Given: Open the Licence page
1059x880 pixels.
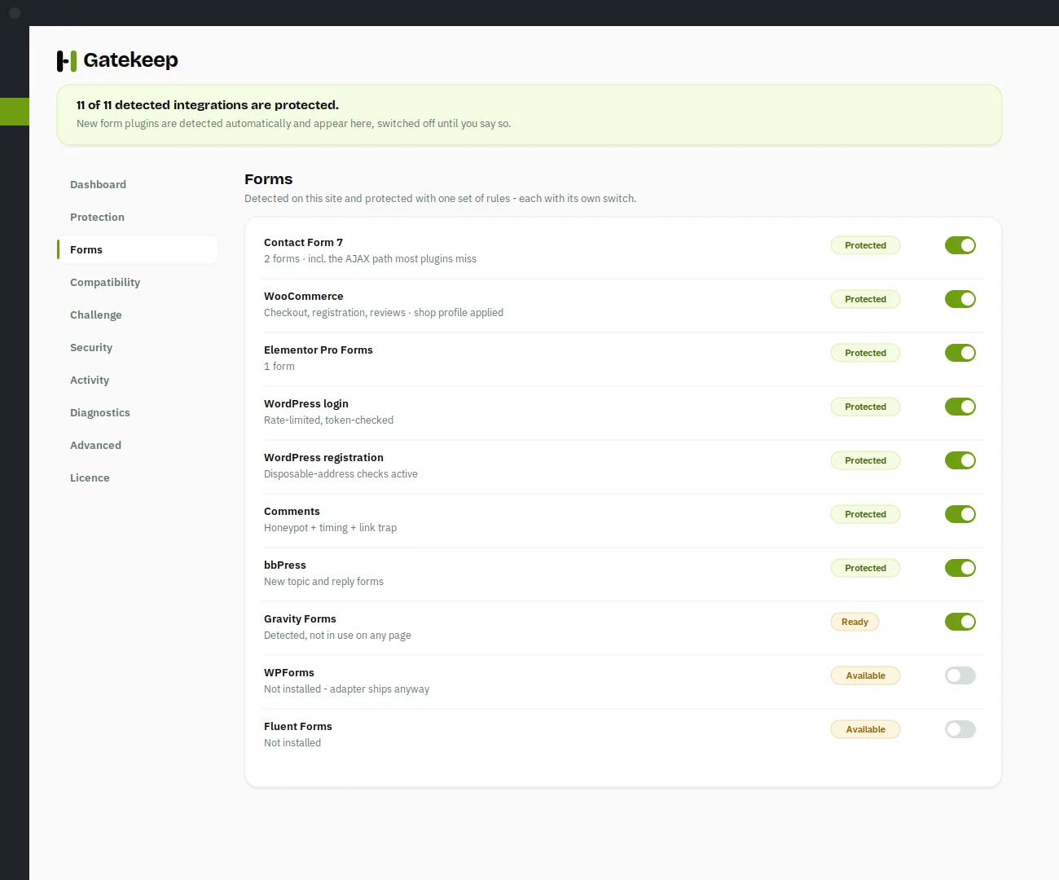Looking at the screenshot, I should tap(137, 477).
